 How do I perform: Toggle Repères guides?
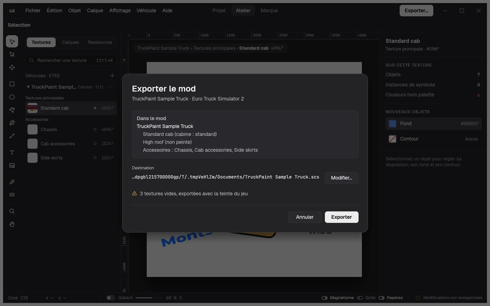click(x=382, y=298)
